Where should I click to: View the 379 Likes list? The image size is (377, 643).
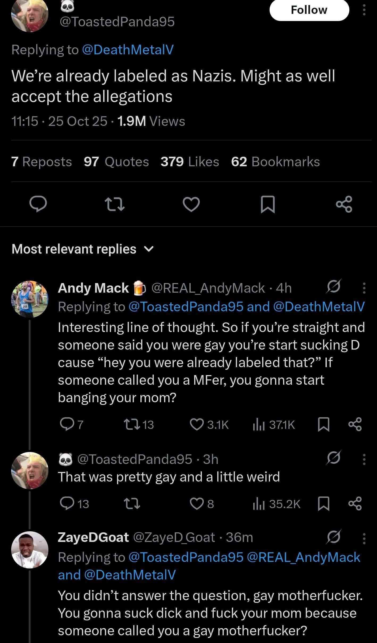tap(190, 162)
